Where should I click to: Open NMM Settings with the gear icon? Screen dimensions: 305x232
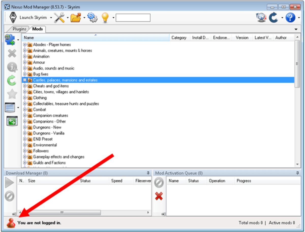coord(93,17)
